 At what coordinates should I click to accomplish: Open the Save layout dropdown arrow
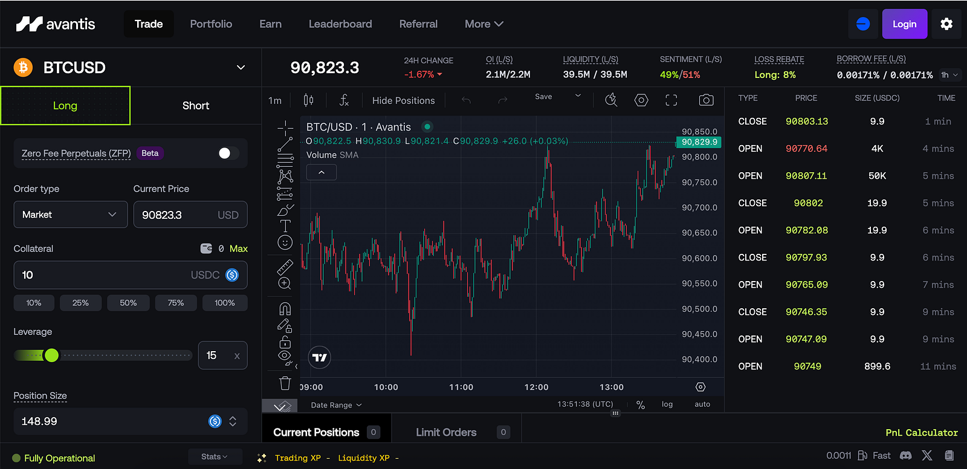pyautogui.click(x=578, y=96)
